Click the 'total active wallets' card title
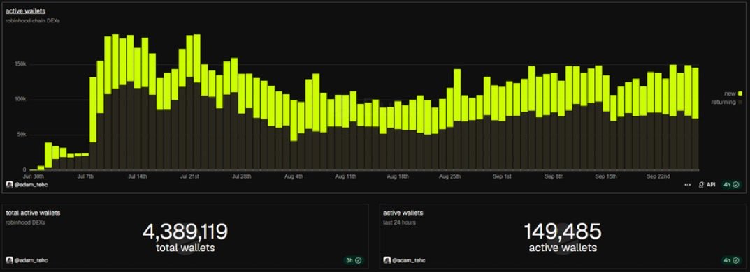The image size is (750, 272). point(33,213)
